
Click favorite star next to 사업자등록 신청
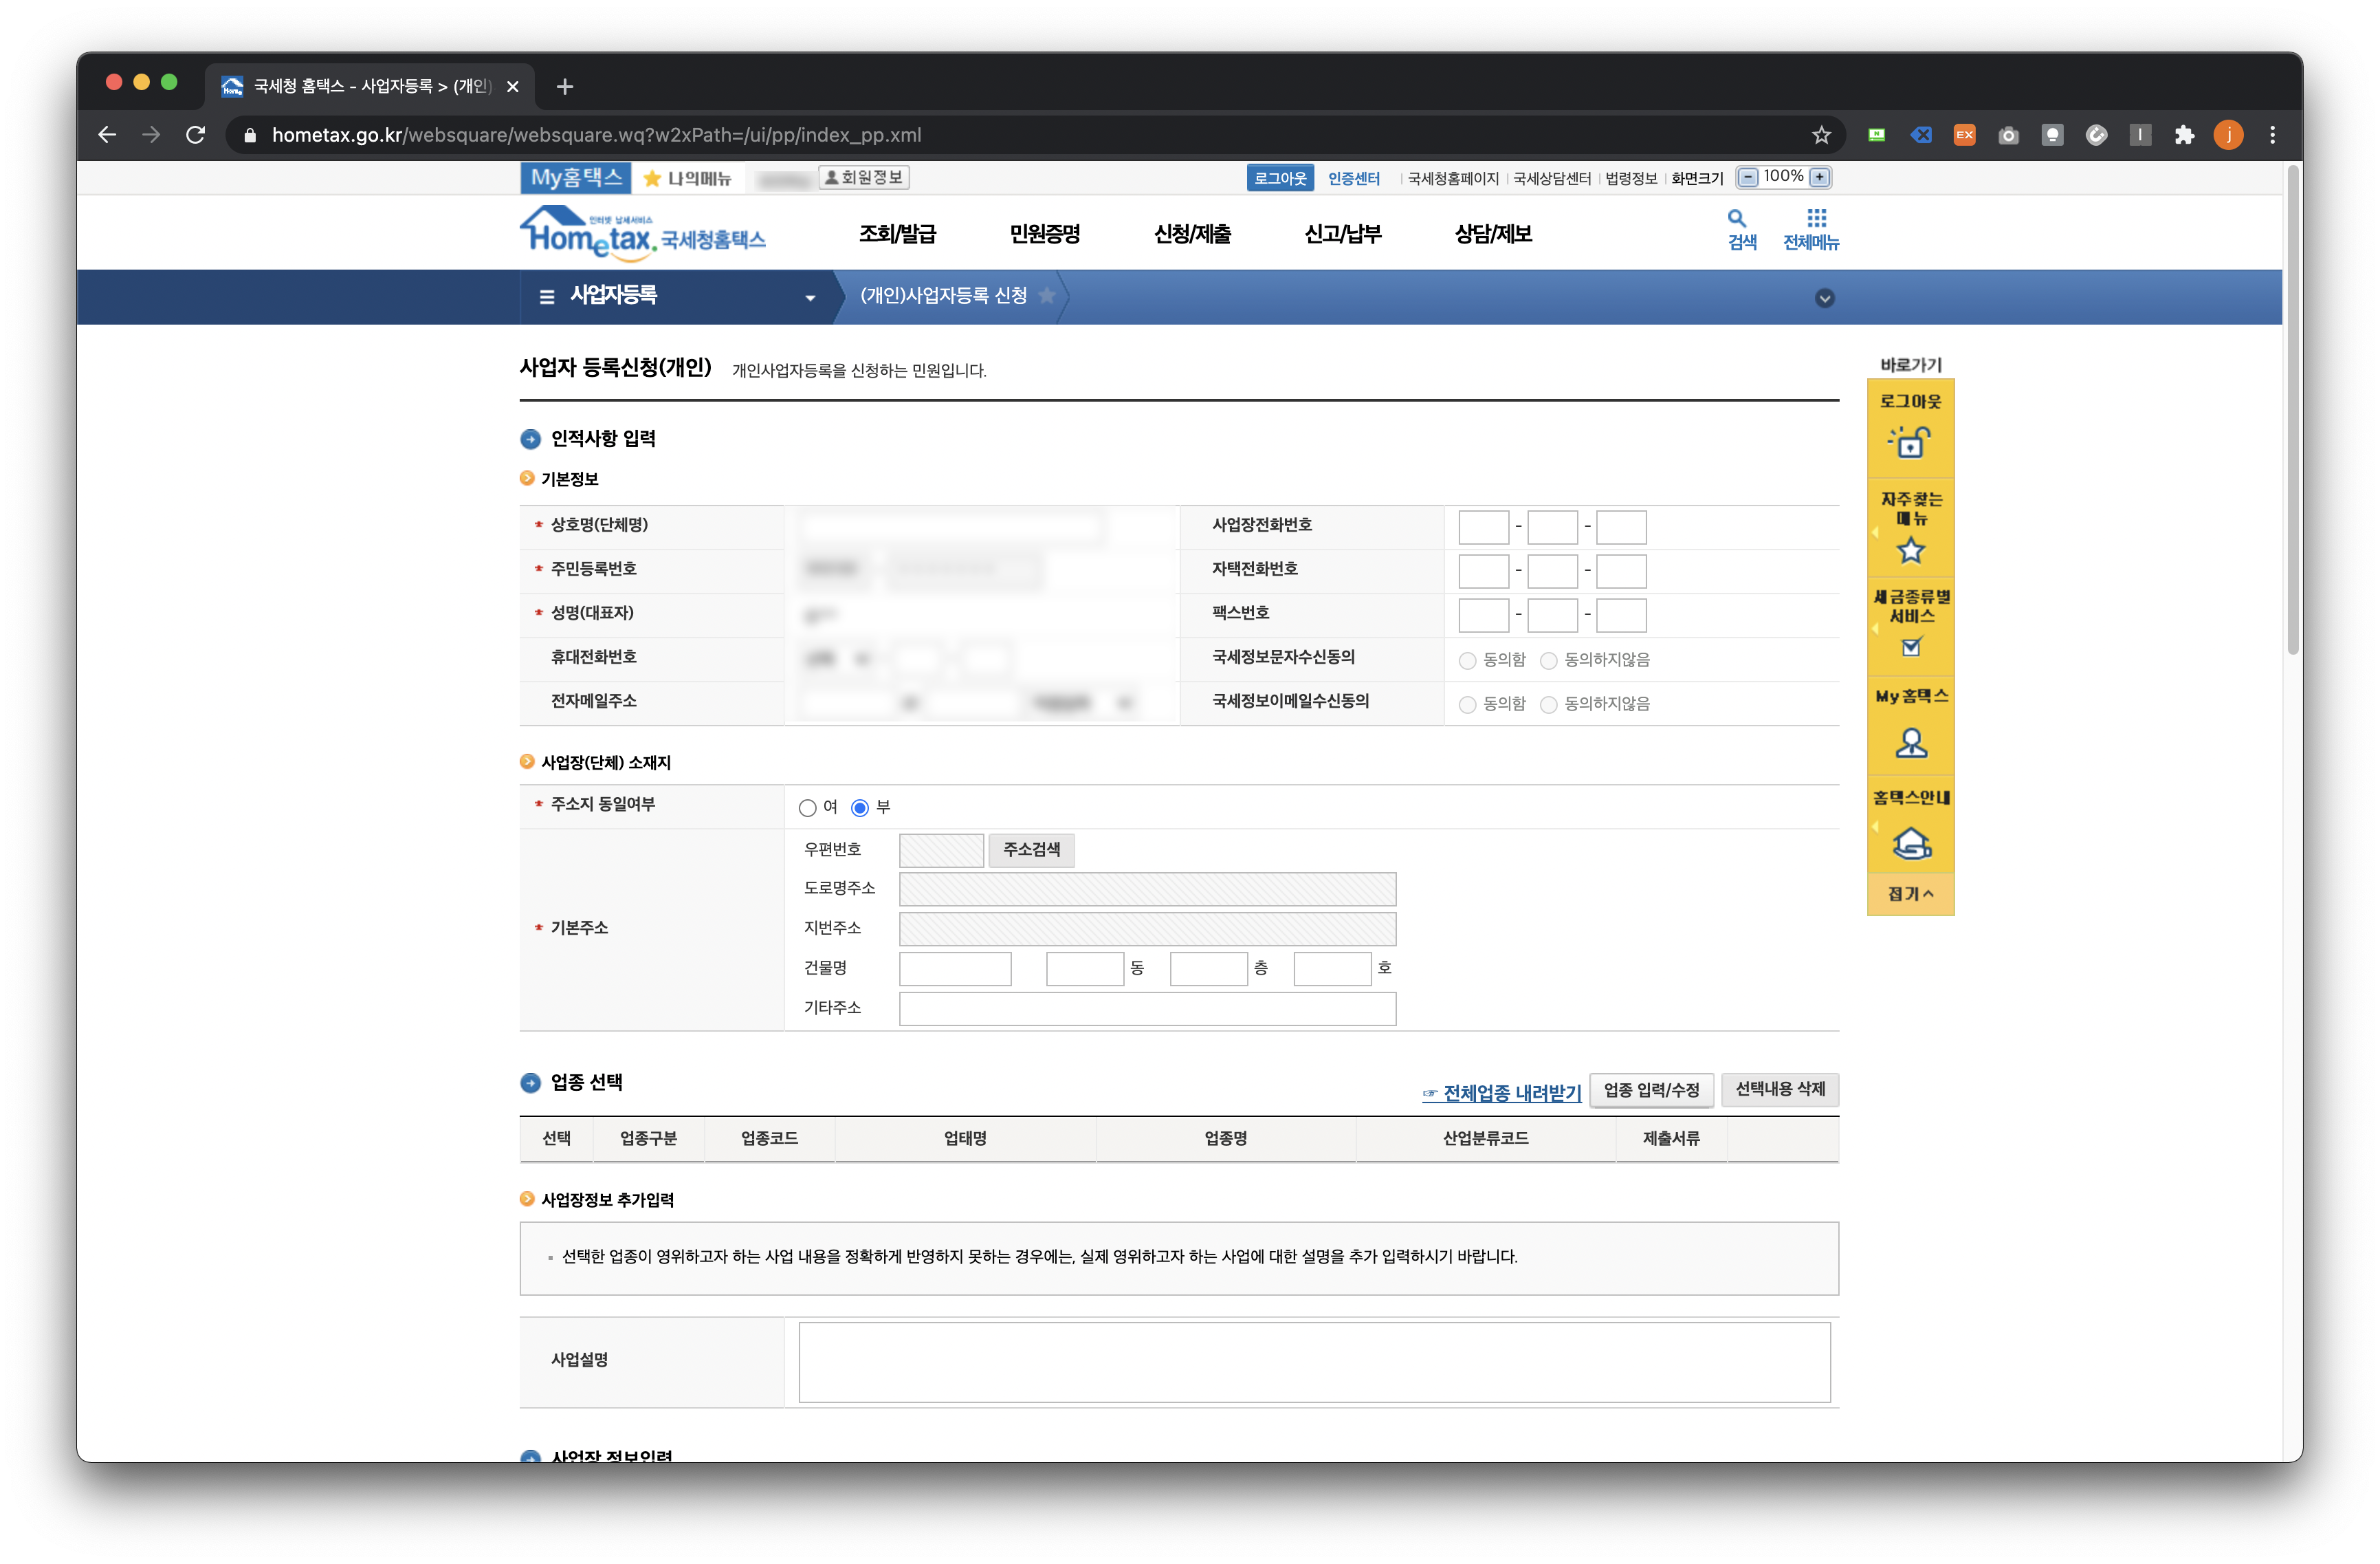pos(1047,295)
